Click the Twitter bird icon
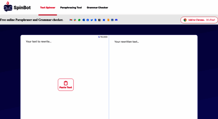218x119 pixels. [92, 20]
